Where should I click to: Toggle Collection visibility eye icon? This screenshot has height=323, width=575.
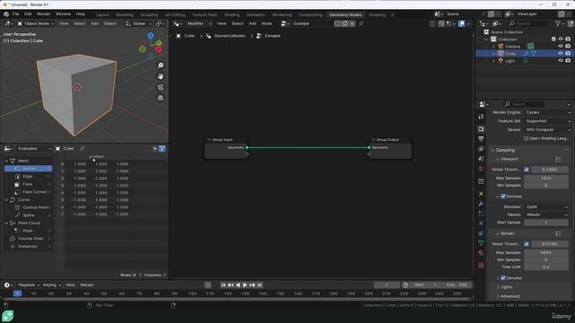point(561,39)
